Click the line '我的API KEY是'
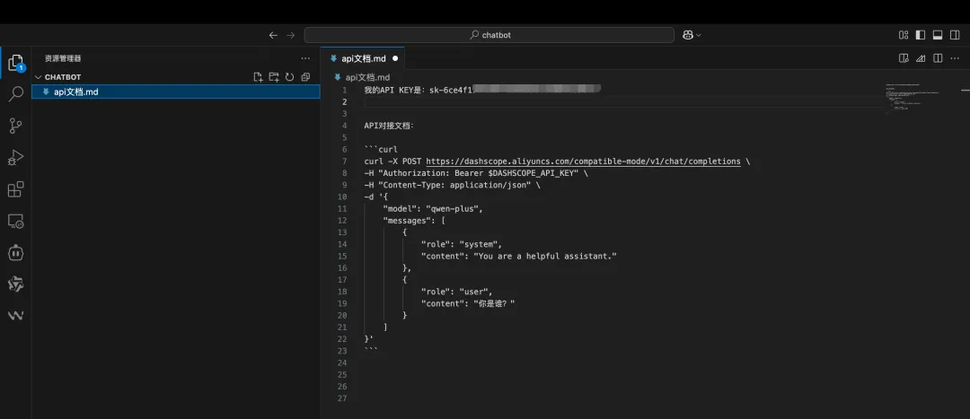970x419 pixels. [x=482, y=90]
